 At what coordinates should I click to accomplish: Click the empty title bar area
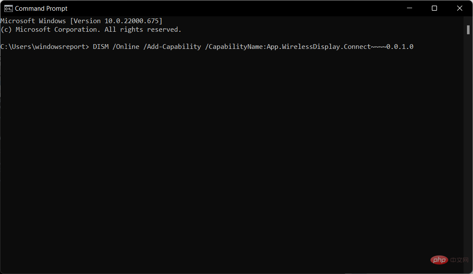coord(236,8)
